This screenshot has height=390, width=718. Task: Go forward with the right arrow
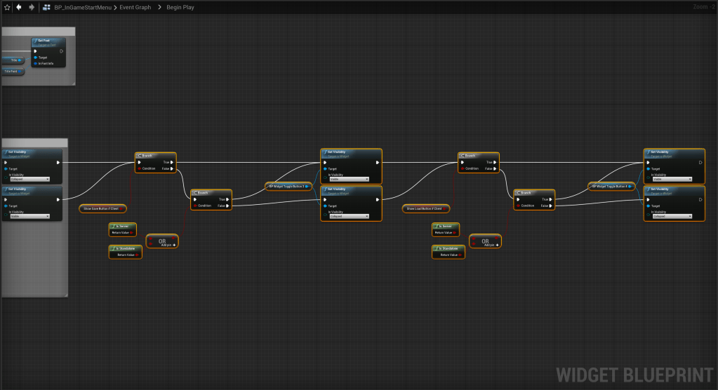click(x=32, y=7)
